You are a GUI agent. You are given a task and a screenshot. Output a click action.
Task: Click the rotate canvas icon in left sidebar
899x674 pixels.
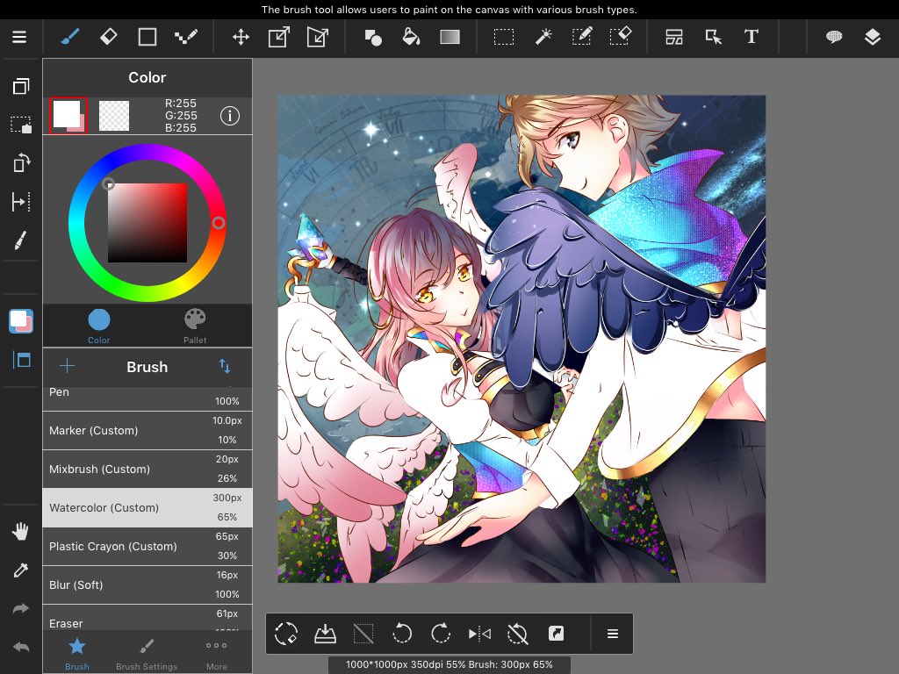[x=21, y=163]
